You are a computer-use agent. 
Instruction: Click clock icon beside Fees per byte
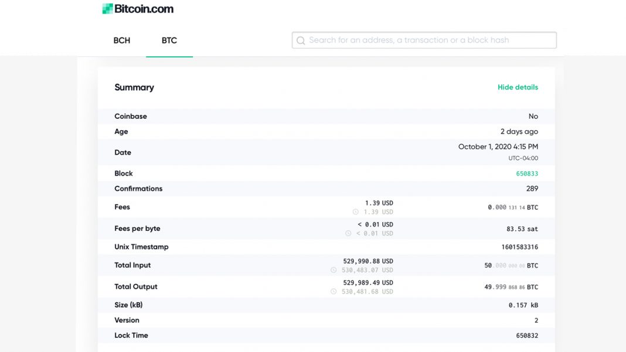pyautogui.click(x=348, y=234)
